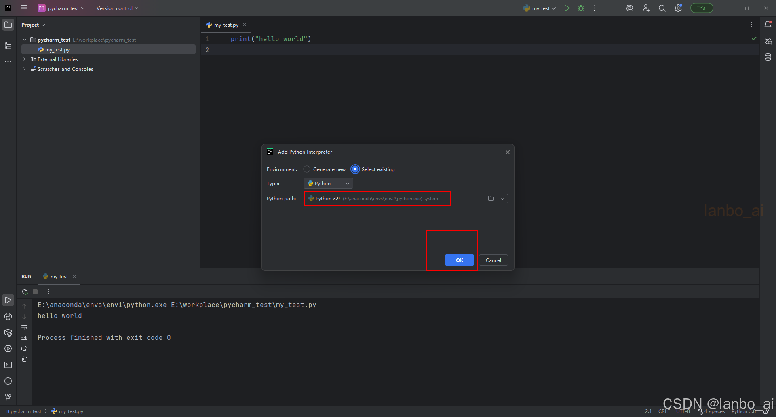
Task: Open the main hamburger menu
Action: 24,8
